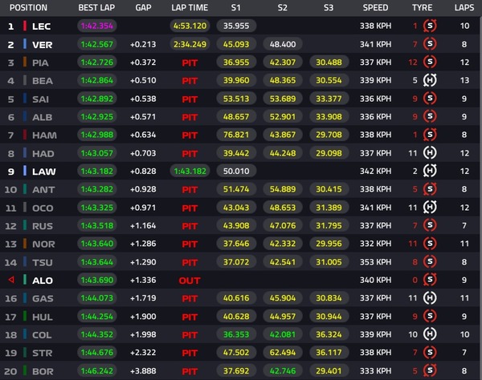The width and height of the screenshot is (482, 380).
Task: Select driver HAM in the standings
Action: pos(43,135)
